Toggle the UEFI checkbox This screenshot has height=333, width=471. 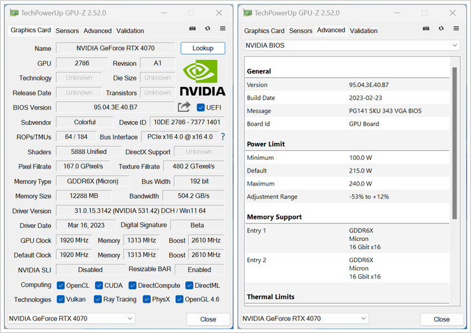pyautogui.click(x=201, y=108)
